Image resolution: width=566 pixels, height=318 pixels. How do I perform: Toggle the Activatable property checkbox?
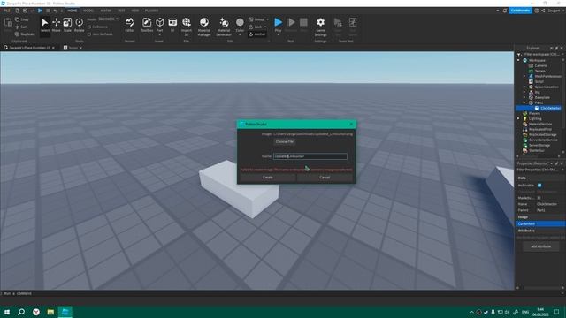pos(539,185)
